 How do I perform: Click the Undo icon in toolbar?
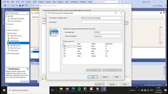pos(26,5)
